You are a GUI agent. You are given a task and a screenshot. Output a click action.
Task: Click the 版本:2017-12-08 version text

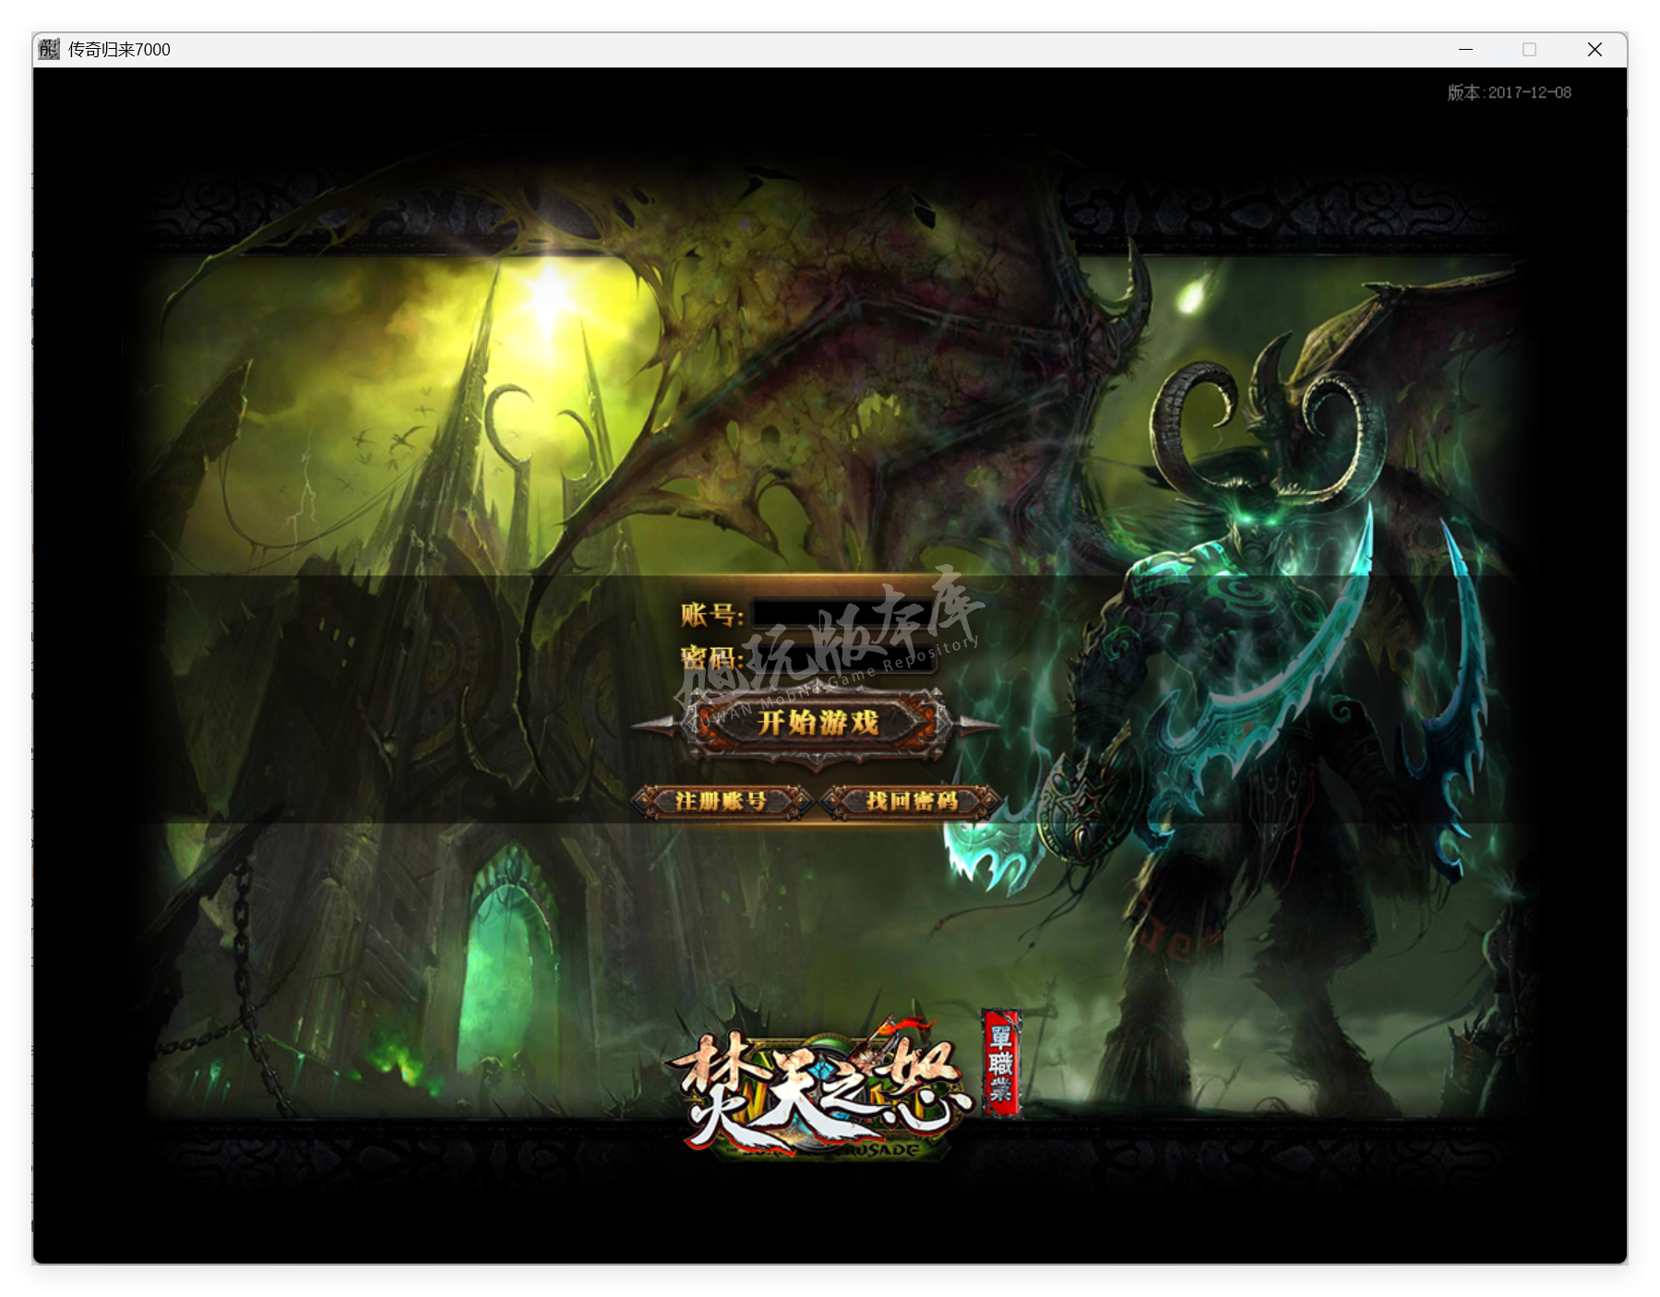(1509, 92)
